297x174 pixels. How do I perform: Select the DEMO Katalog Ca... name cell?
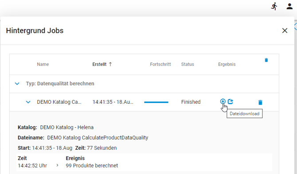coord(59,102)
